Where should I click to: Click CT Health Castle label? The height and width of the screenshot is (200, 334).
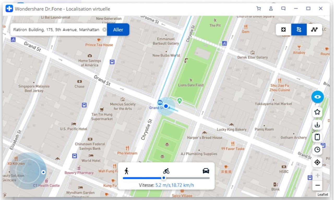46,185
